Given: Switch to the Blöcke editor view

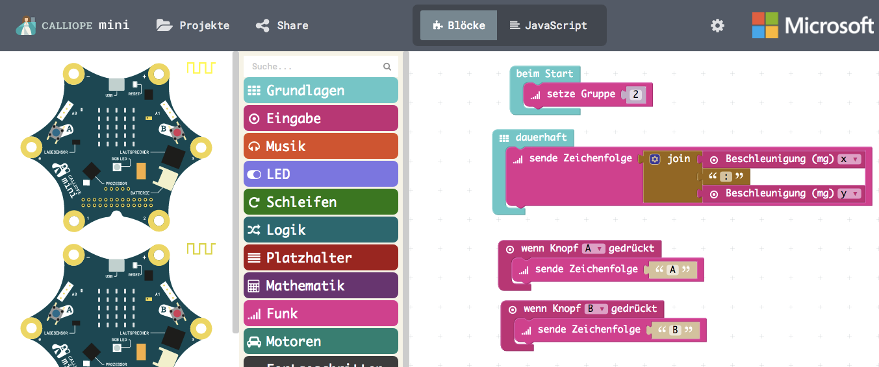Looking at the screenshot, I should tap(459, 26).
